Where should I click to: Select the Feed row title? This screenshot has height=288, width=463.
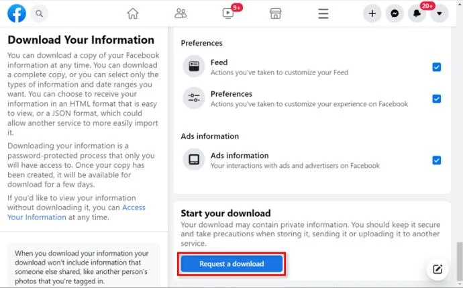coord(219,62)
